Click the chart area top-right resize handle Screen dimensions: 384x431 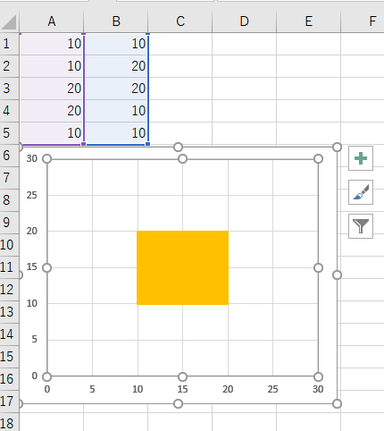pos(337,147)
